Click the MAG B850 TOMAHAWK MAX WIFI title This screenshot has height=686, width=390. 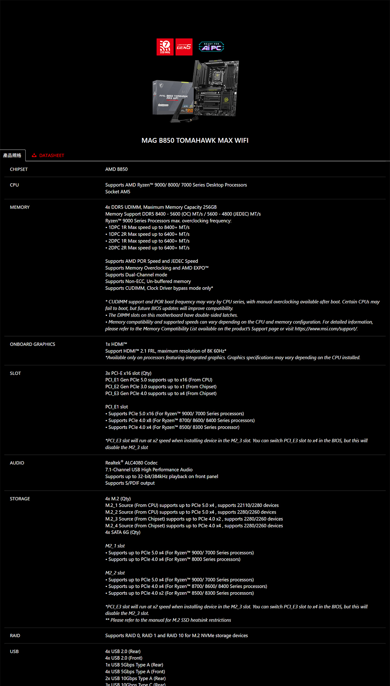(x=195, y=140)
